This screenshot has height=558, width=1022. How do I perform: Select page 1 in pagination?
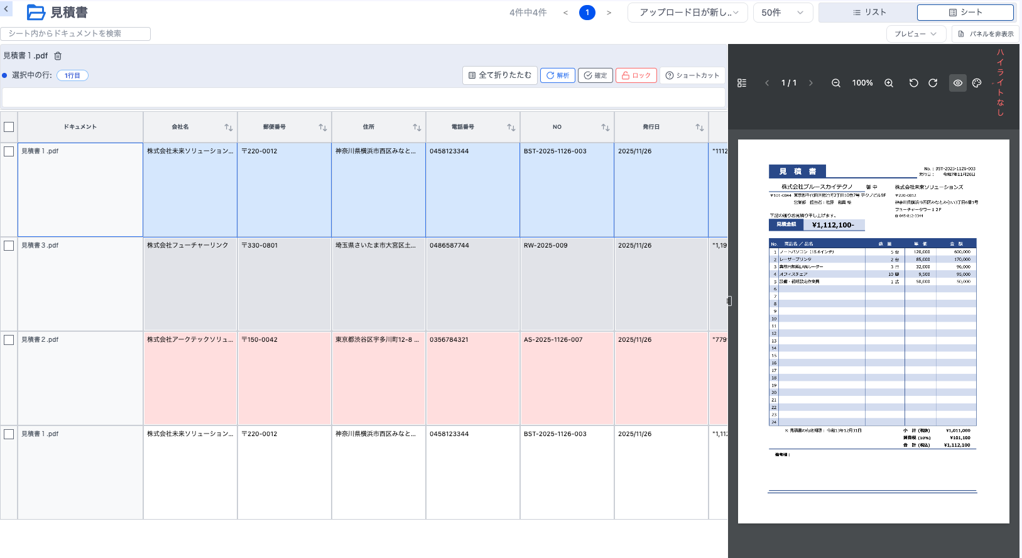pos(587,13)
